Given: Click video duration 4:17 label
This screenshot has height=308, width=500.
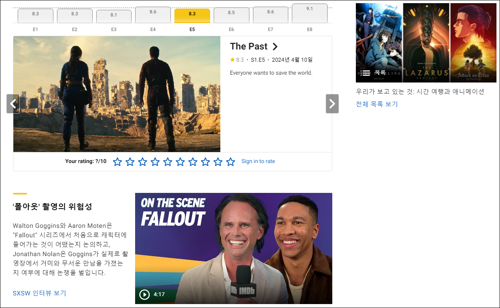Looking at the screenshot, I should pos(159,294).
